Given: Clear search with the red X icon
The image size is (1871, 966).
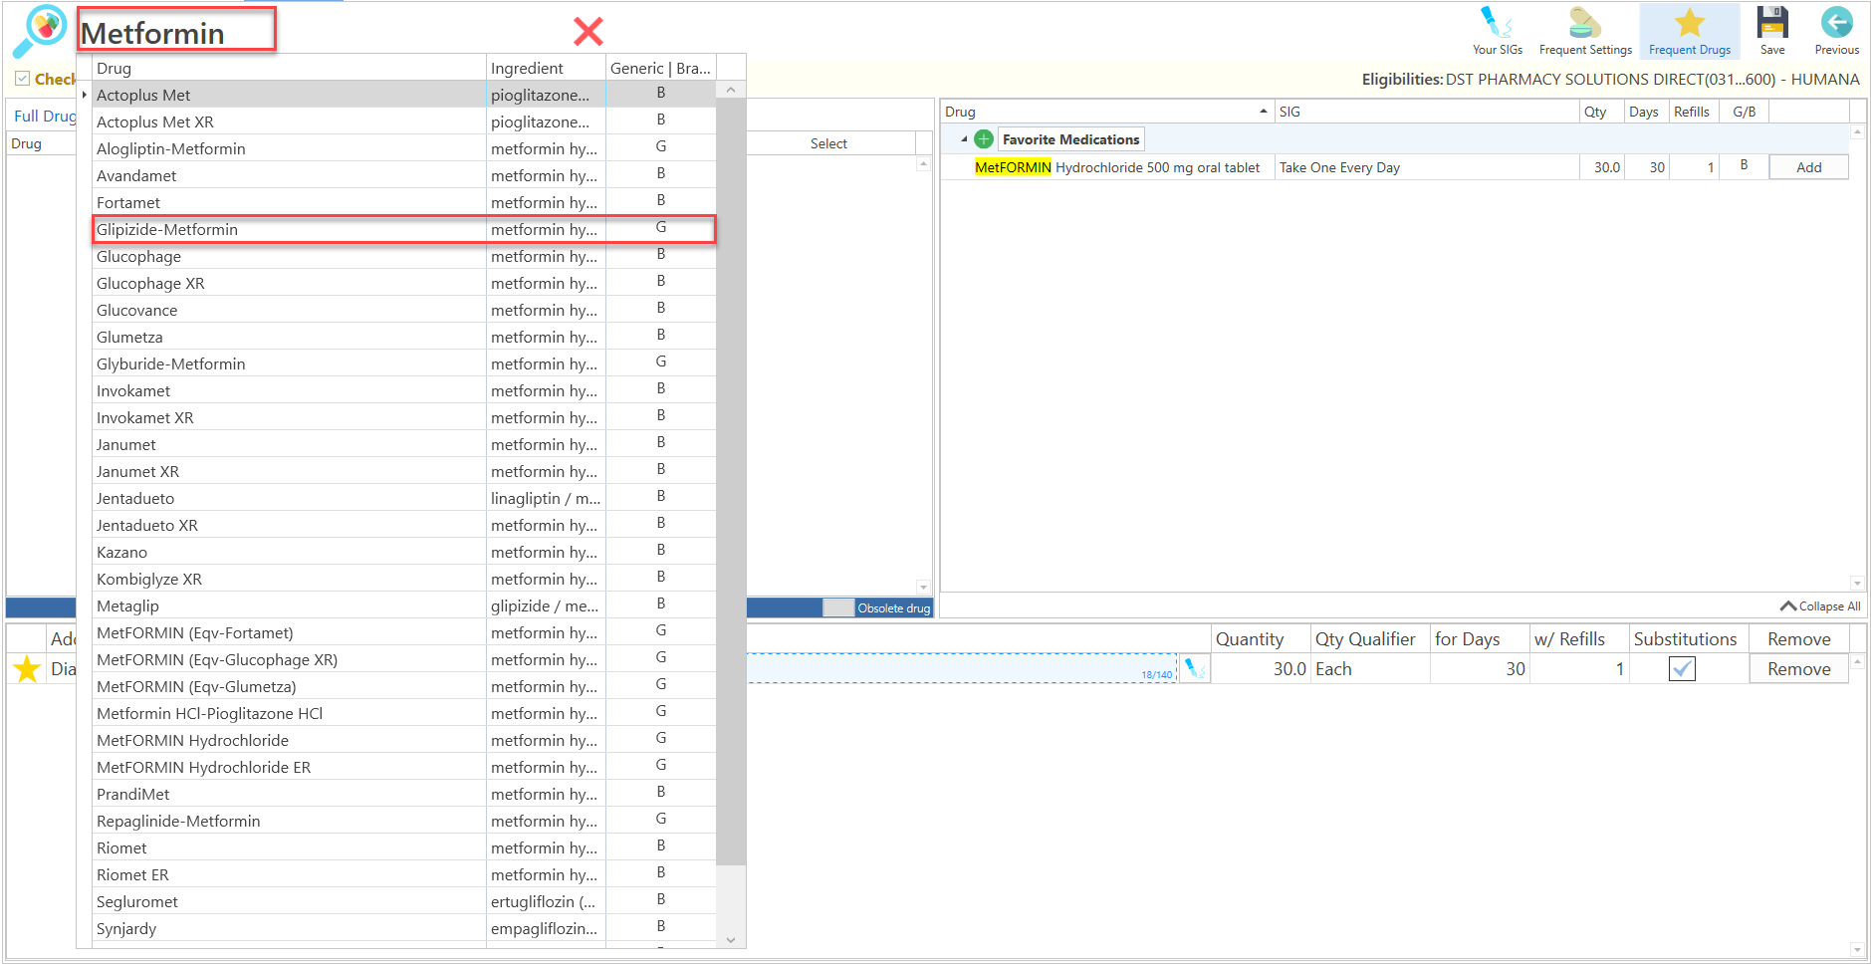Looking at the screenshot, I should (x=588, y=32).
